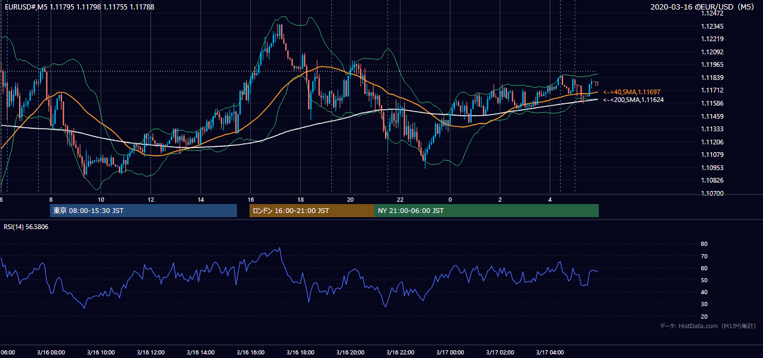Open the HistData.com data credit text
This screenshot has width=763, height=358.
click(x=707, y=326)
